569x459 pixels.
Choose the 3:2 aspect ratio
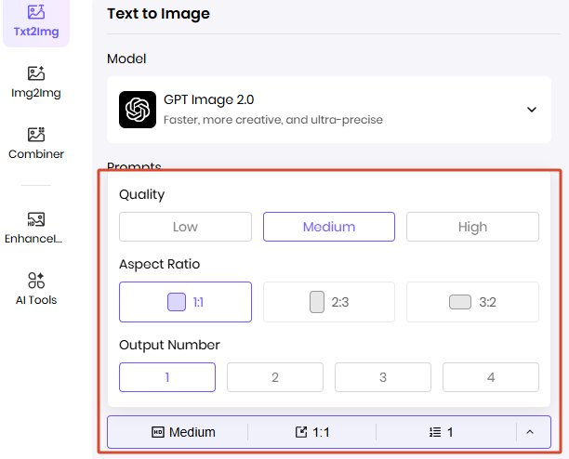pos(472,302)
